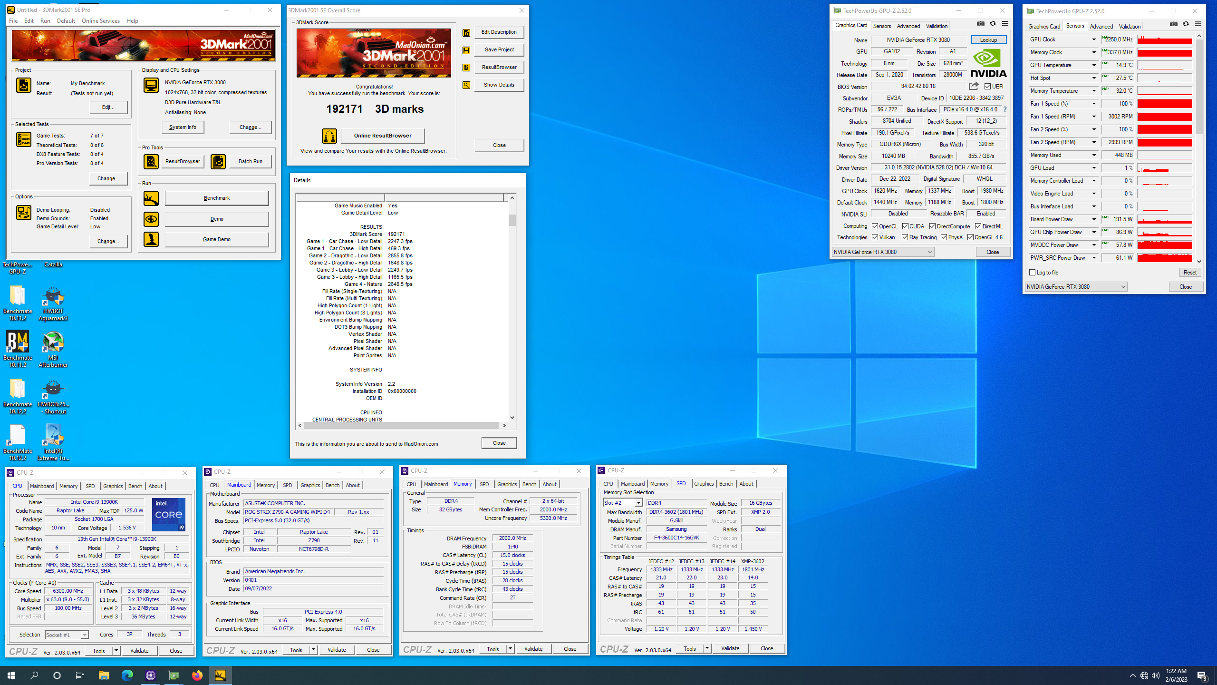Click the Edit Description icon in score window

pyautogui.click(x=466, y=32)
